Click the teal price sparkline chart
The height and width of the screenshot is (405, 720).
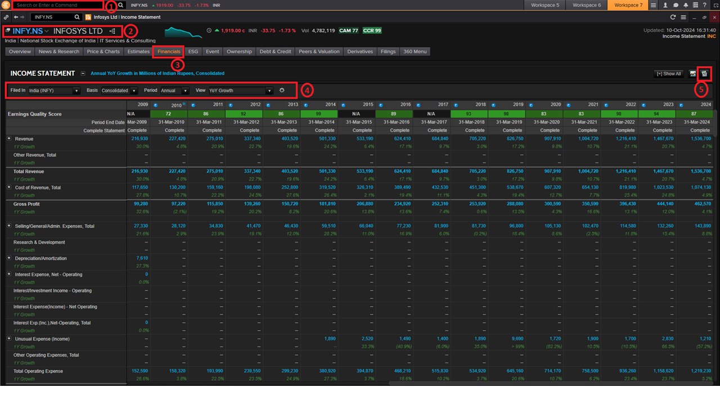(183, 32)
